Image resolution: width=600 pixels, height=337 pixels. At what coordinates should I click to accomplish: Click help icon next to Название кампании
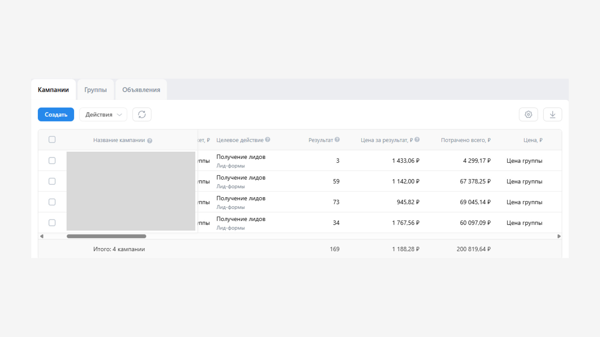tap(150, 141)
